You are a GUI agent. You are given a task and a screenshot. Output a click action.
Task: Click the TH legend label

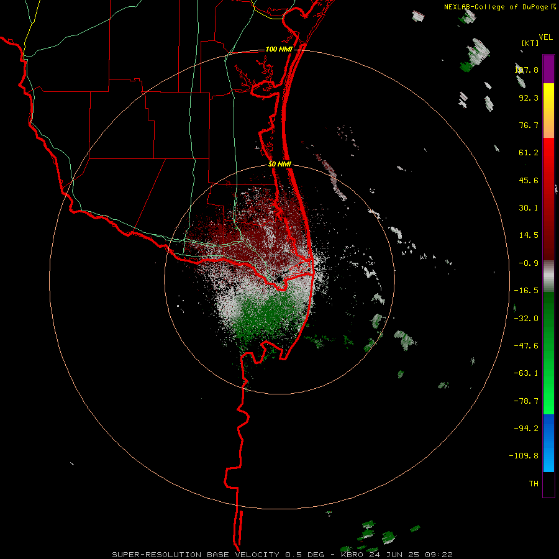coord(534,483)
